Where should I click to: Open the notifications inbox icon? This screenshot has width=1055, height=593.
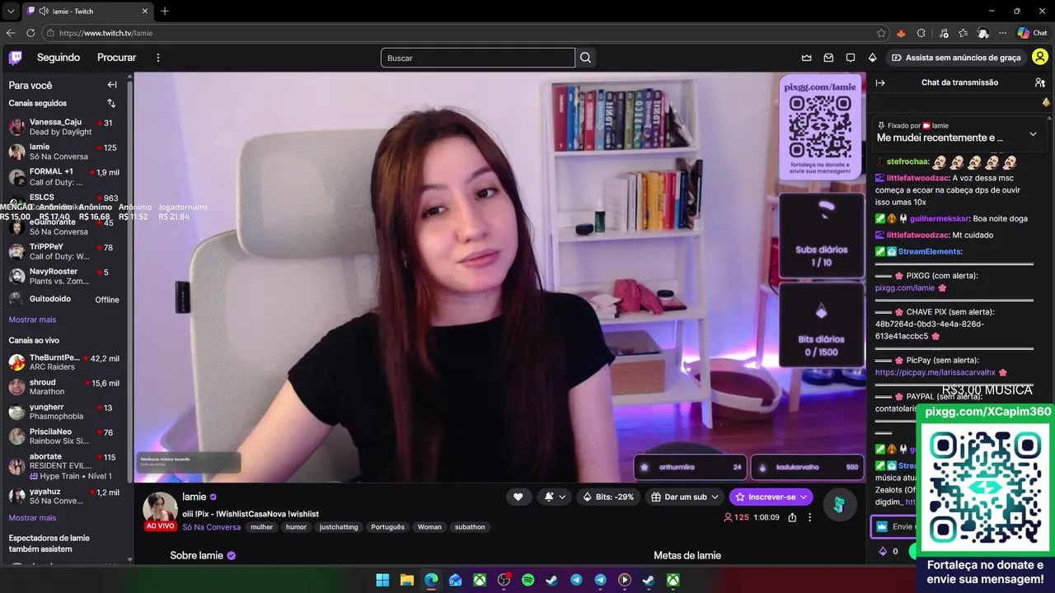tap(828, 58)
